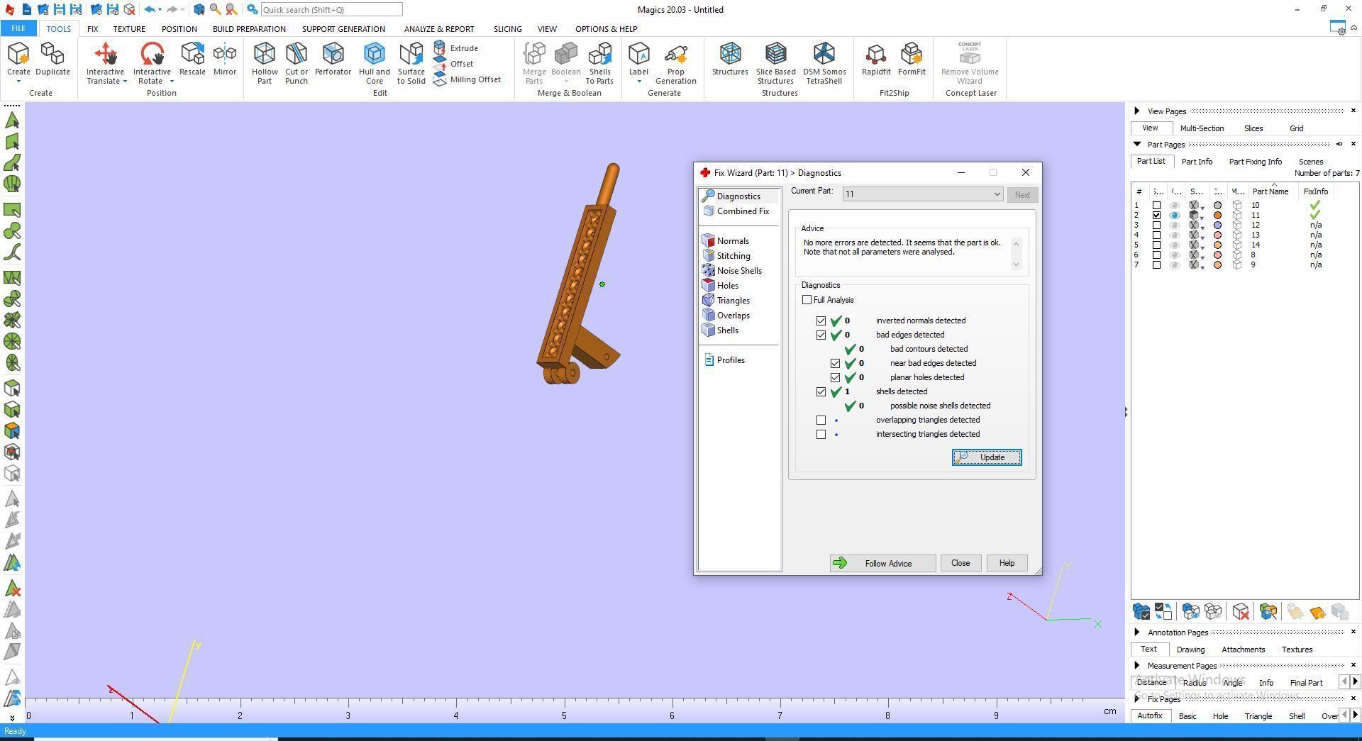Open the Profiles page
1362x741 pixels.
tap(724, 360)
